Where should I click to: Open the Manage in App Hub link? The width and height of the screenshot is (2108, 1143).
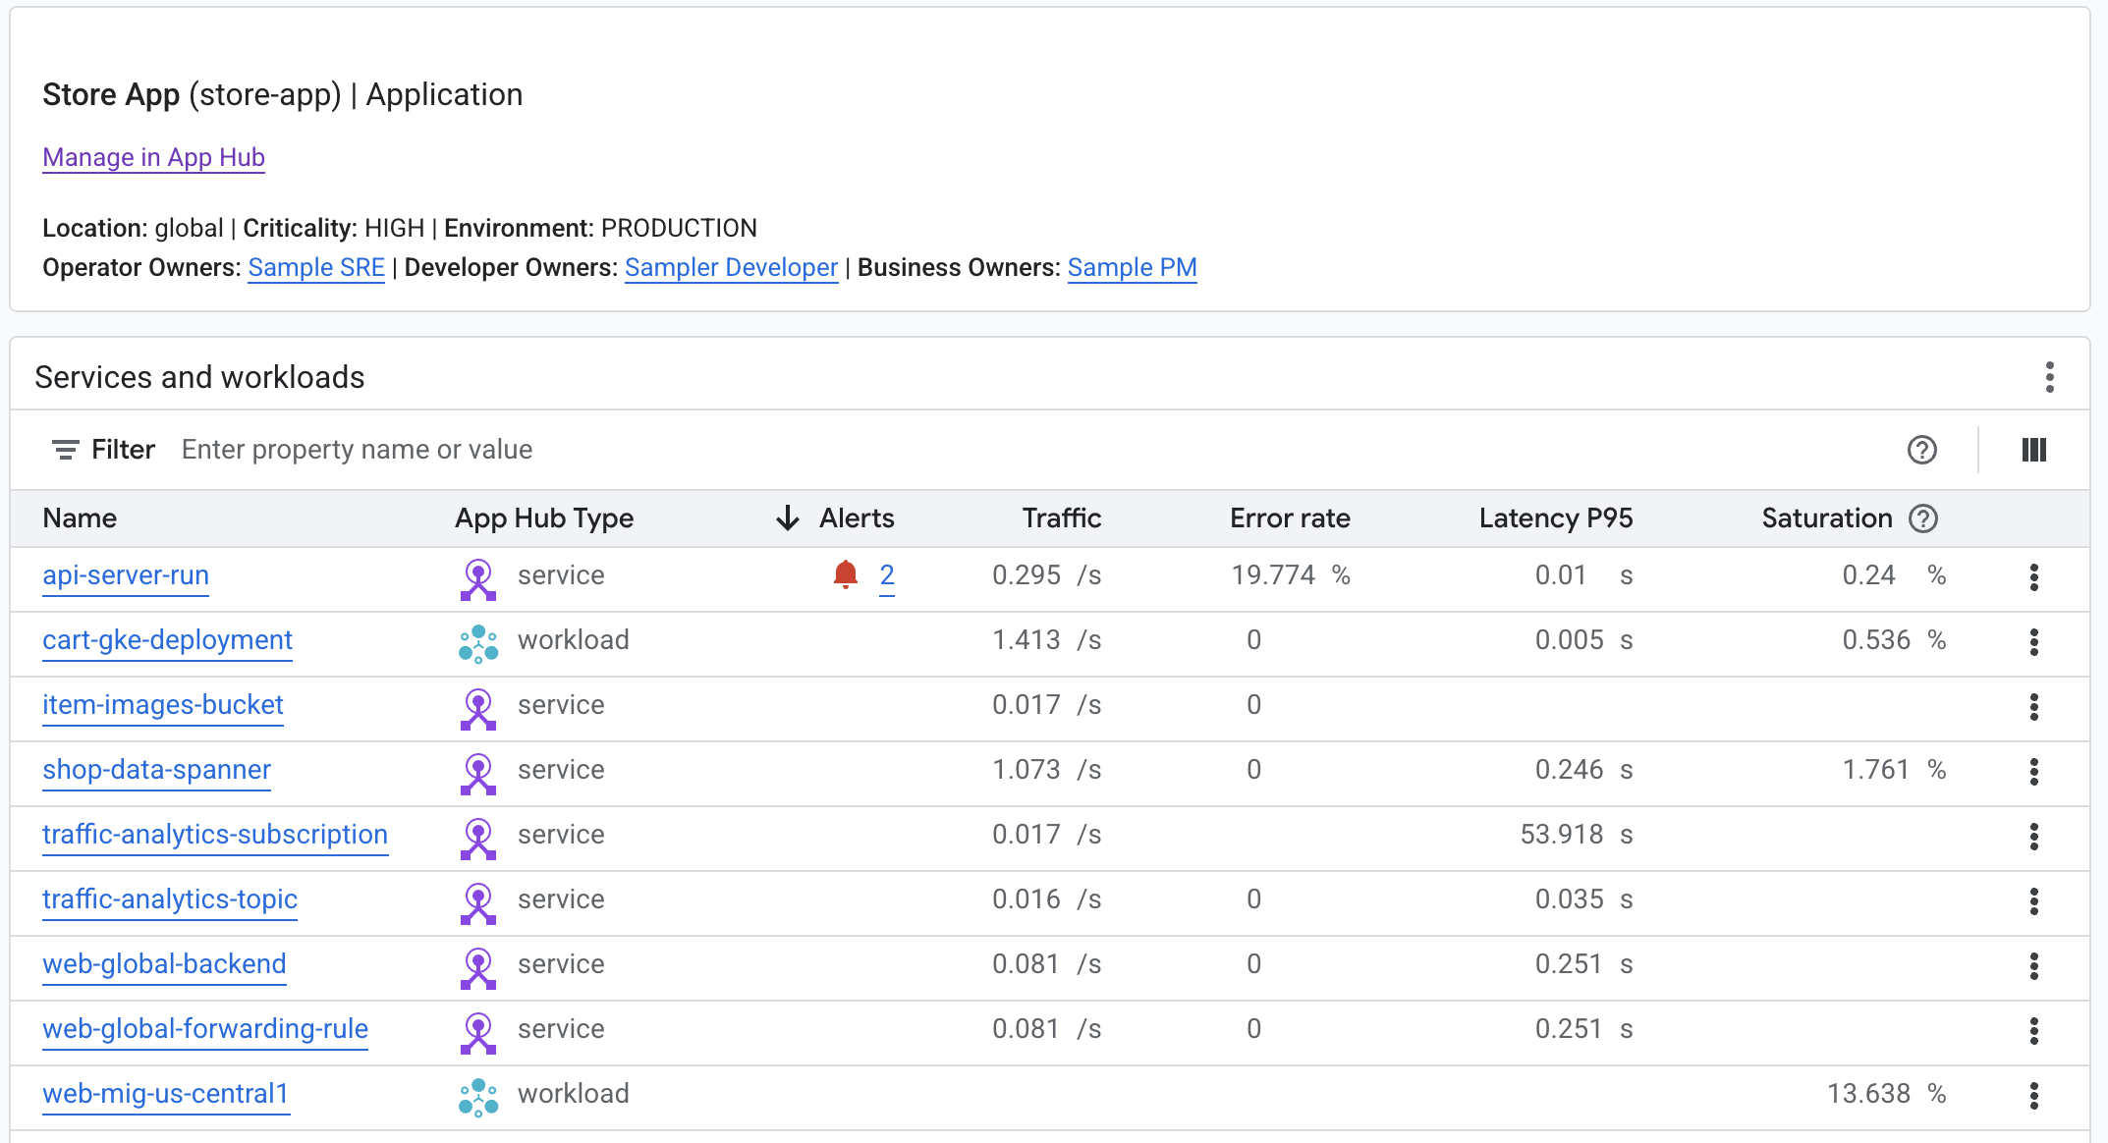(152, 157)
